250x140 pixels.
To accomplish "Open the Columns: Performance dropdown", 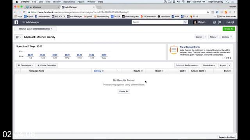I will (187, 65).
